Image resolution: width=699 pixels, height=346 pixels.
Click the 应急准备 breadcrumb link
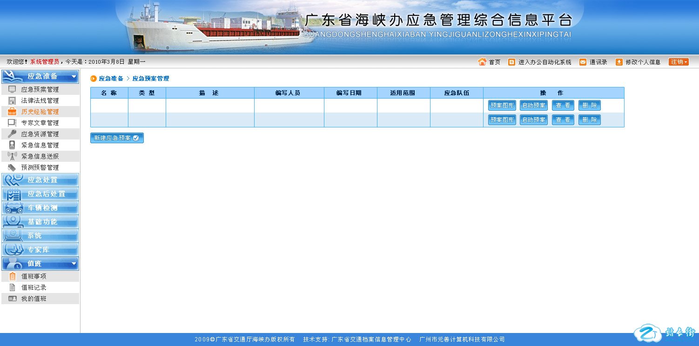pos(111,79)
